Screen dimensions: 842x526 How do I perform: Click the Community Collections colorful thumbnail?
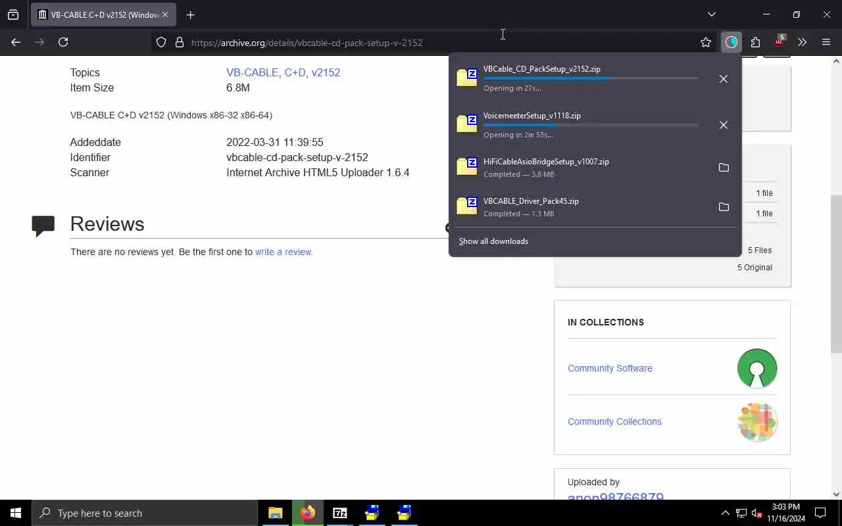[x=757, y=421]
